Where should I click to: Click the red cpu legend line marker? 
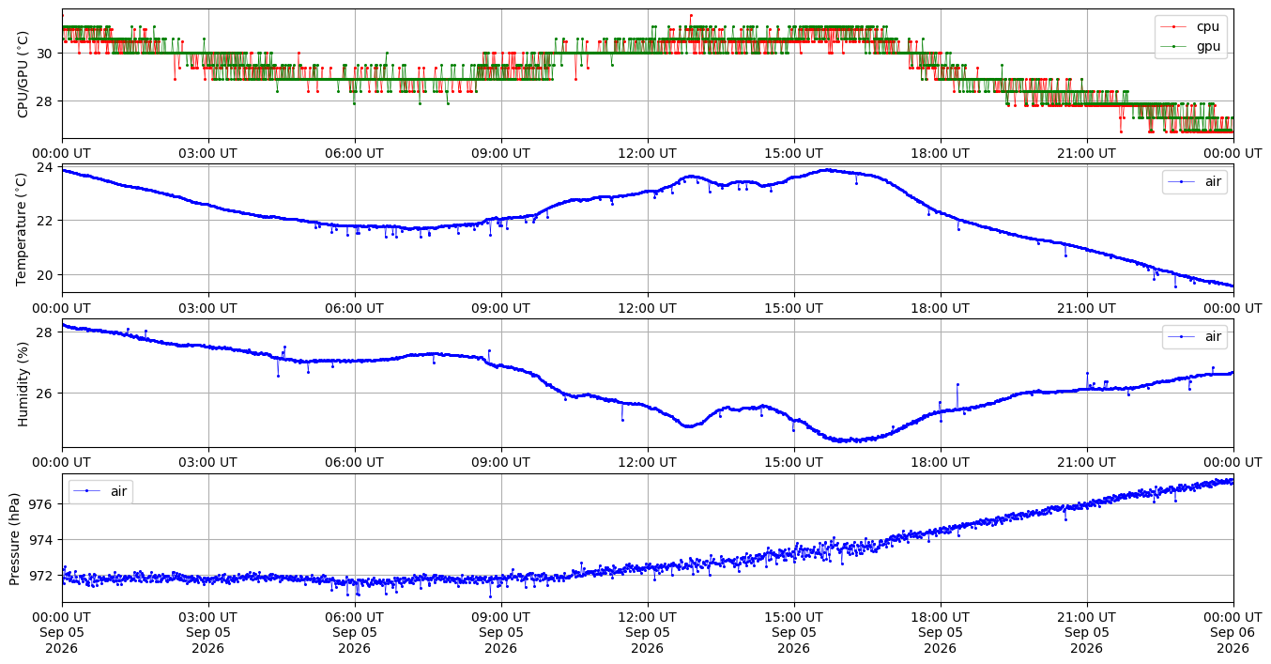1173,26
